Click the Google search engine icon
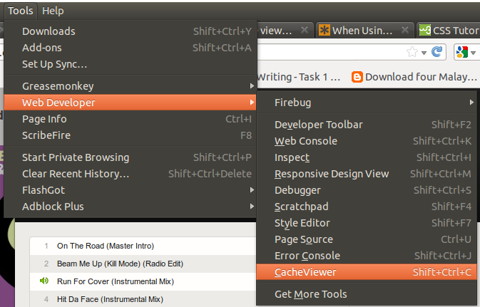Screen dimensions: 480x307 461,52
